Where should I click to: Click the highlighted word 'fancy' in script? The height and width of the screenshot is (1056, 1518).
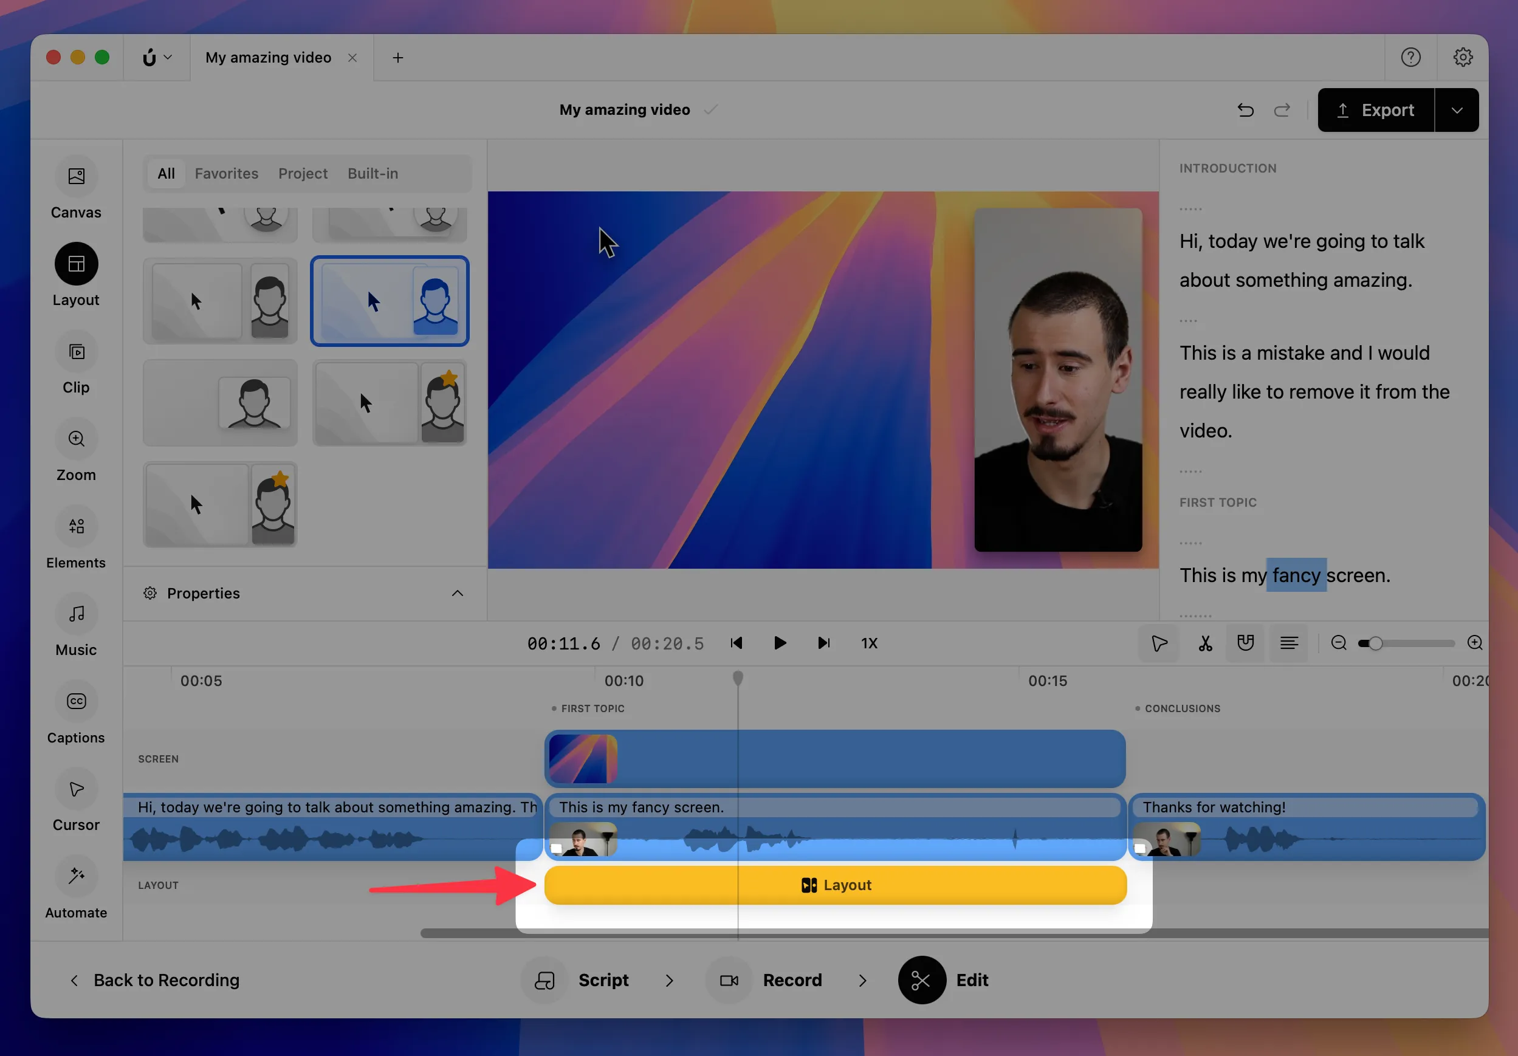1296,575
